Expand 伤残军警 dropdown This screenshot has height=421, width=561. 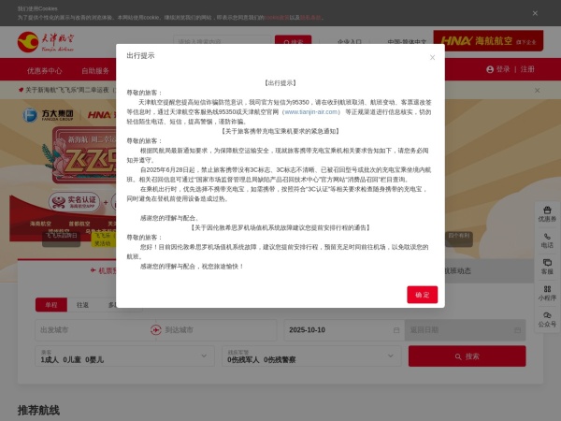coord(311,356)
